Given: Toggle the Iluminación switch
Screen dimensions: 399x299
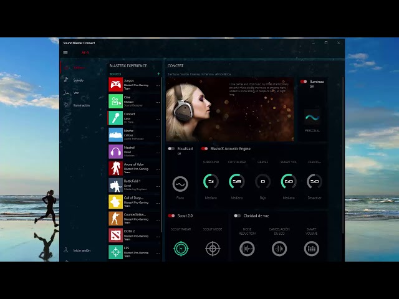Looking at the screenshot, I should click(x=304, y=82).
